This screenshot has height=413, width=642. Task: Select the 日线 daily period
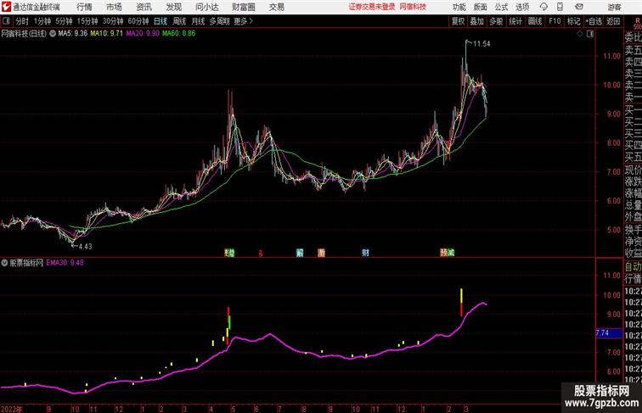coord(160,21)
